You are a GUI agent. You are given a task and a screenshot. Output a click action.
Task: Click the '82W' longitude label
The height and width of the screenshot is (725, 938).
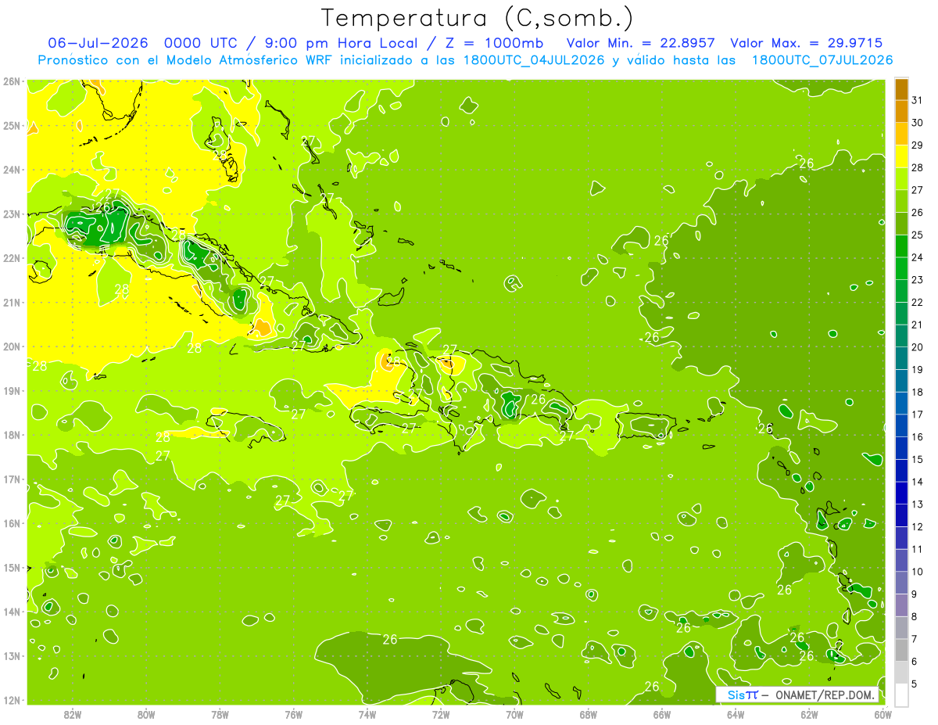73,714
